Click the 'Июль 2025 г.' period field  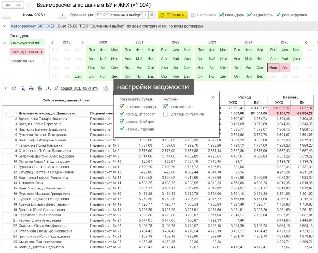pyautogui.click(x=34, y=15)
